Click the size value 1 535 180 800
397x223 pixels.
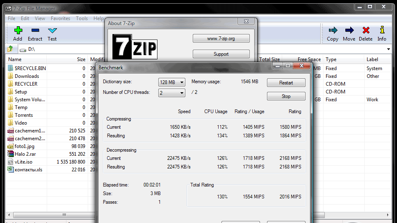coord(71,162)
